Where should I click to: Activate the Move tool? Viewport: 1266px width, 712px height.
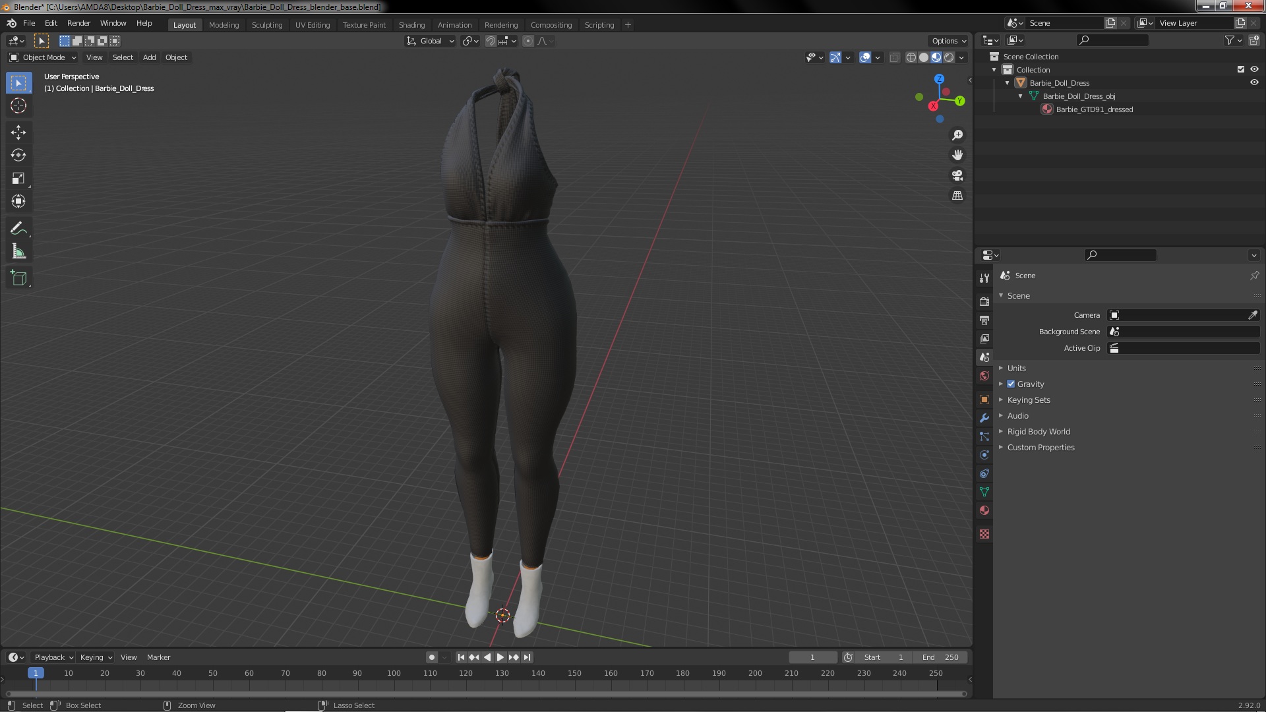click(18, 133)
